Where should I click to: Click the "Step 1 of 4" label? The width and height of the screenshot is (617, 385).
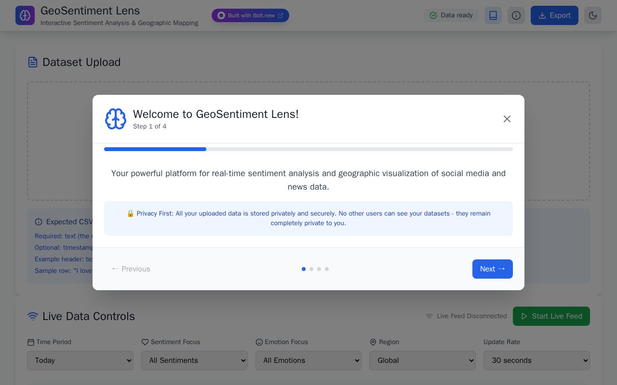[x=150, y=127]
